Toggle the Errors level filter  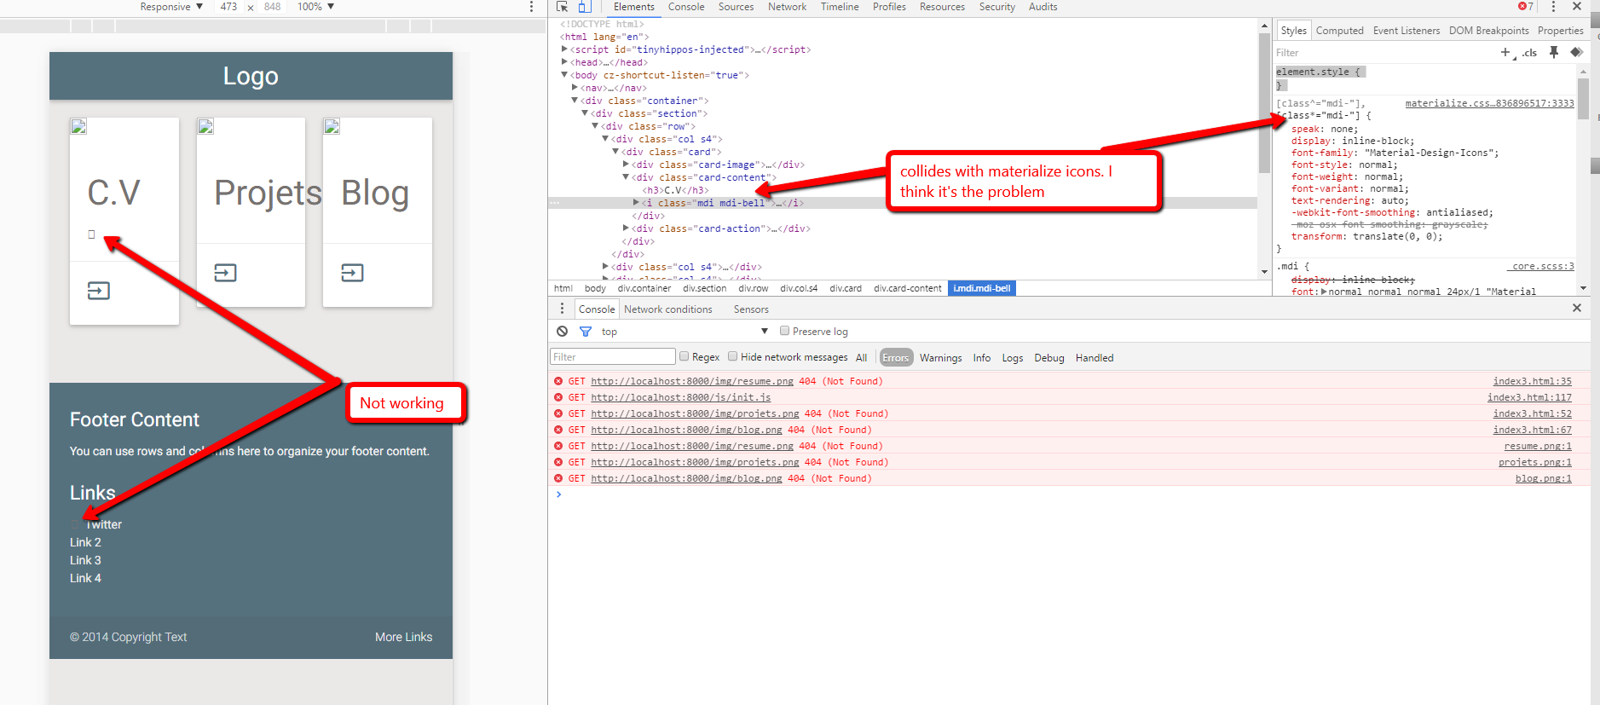[896, 358]
